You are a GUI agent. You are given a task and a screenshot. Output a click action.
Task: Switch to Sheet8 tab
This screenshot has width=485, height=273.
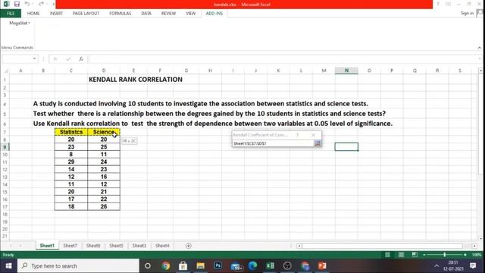[x=93, y=246]
